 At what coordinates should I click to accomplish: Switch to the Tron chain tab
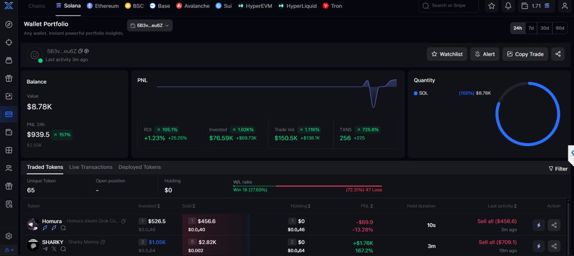point(332,6)
